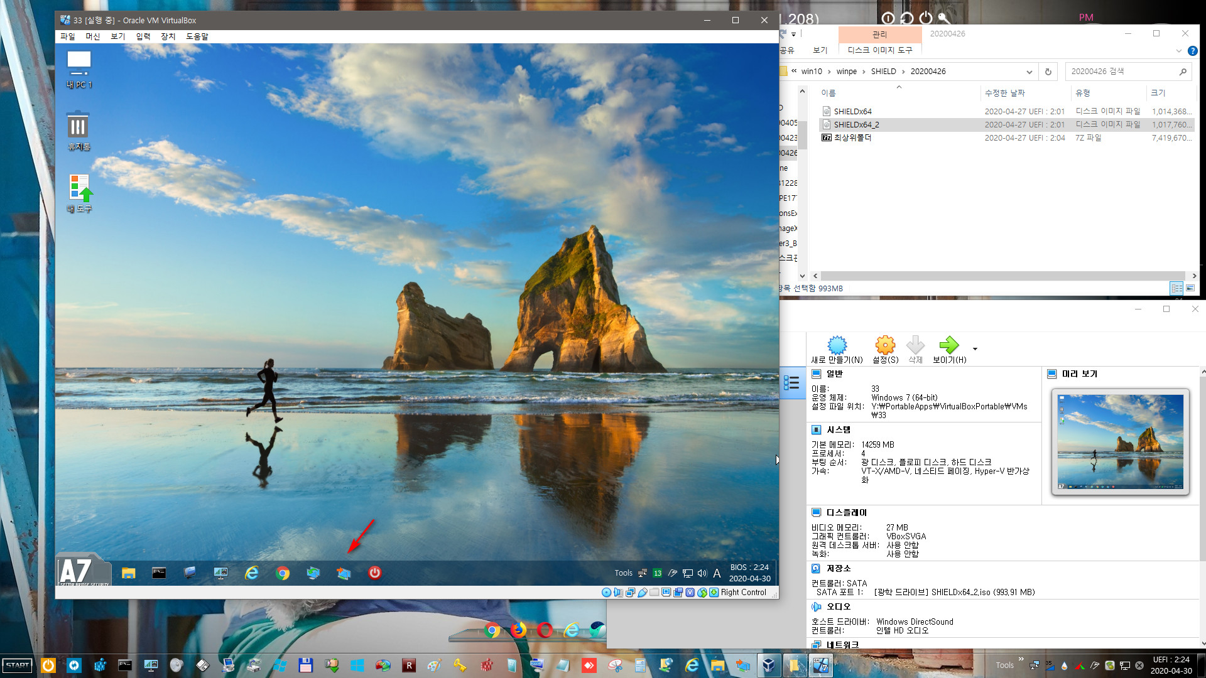
Task: Sort Explorer list by 유형 column
Action: click(x=1108, y=93)
